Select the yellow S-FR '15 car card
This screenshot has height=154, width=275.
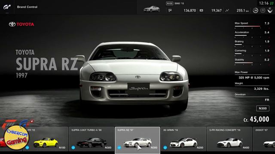pos(45,139)
